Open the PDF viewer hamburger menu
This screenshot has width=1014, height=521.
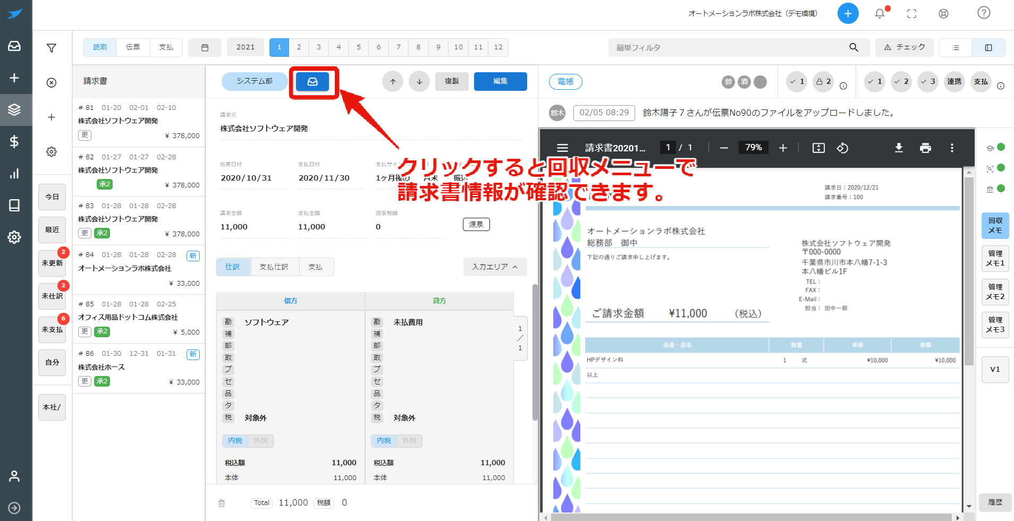(x=562, y=148)
